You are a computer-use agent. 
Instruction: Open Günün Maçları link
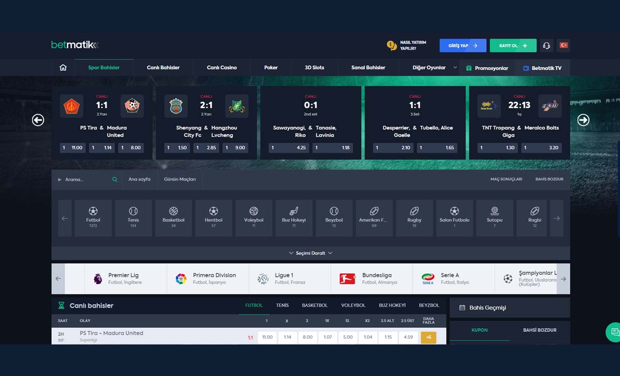(x=180, y=179)
